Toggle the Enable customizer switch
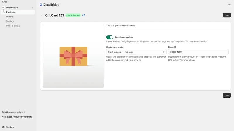 (x=110, y=37)
